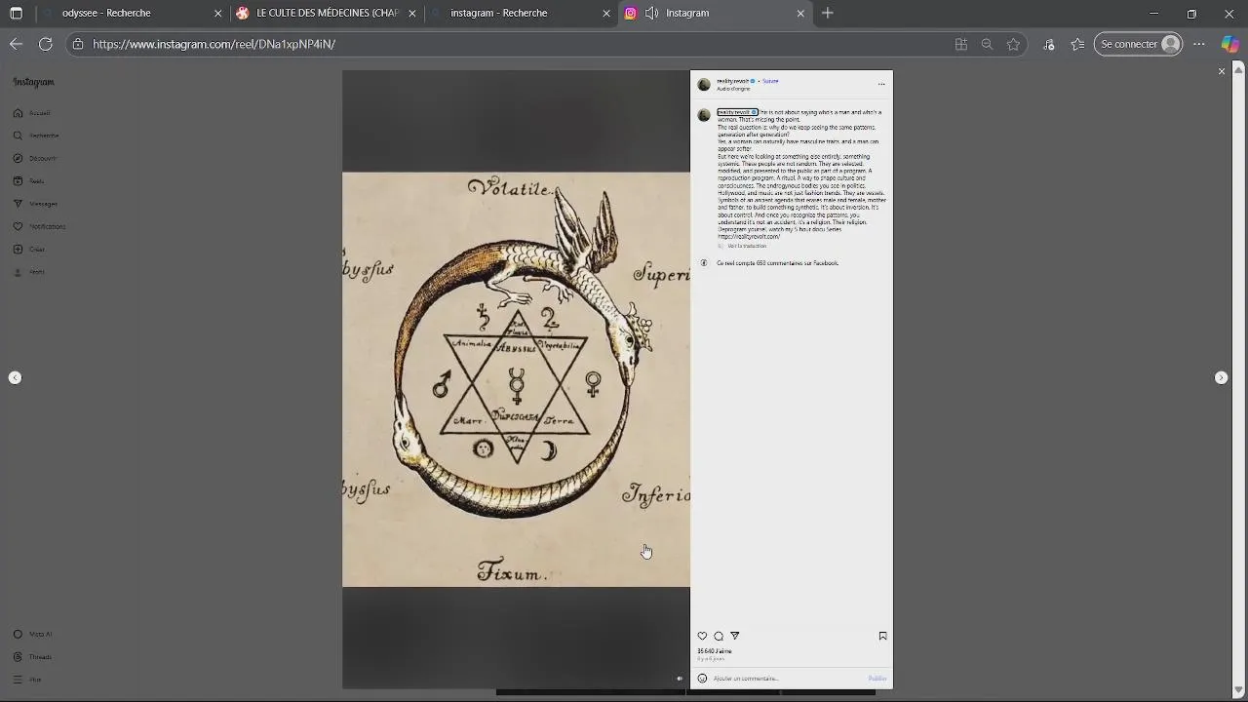The image size is (1248, 702).
Task: Open realityrevolt profile from post header
Action: [732, 81]
